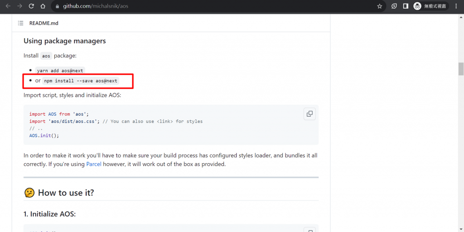Screen dimensions: 464x232
Task: Click the inline 'aos' code label
Action: 46,56
